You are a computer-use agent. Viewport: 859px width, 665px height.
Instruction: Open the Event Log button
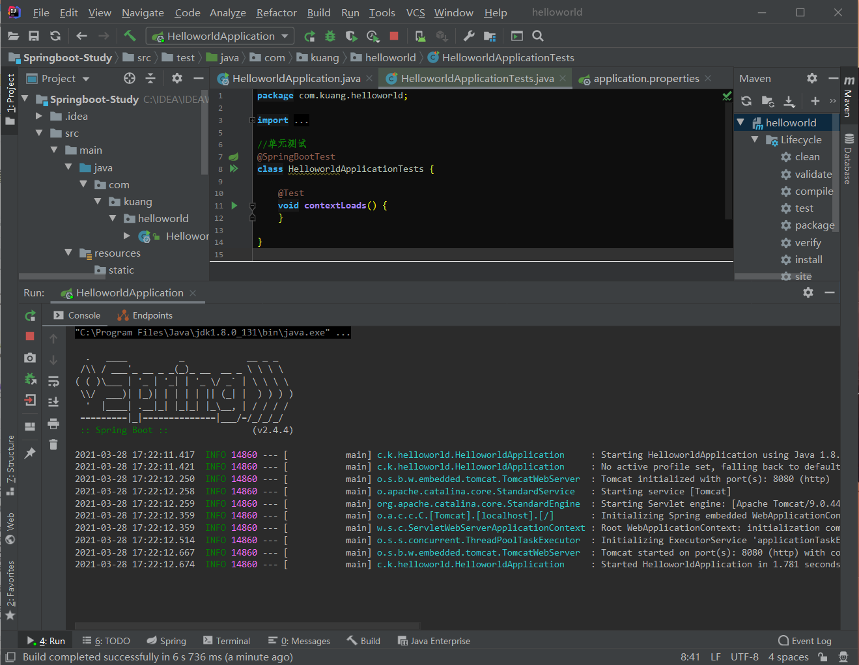point(804,641)
